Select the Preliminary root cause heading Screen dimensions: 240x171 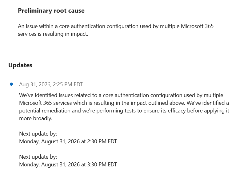pyautogui.click(x=51, y=10)
